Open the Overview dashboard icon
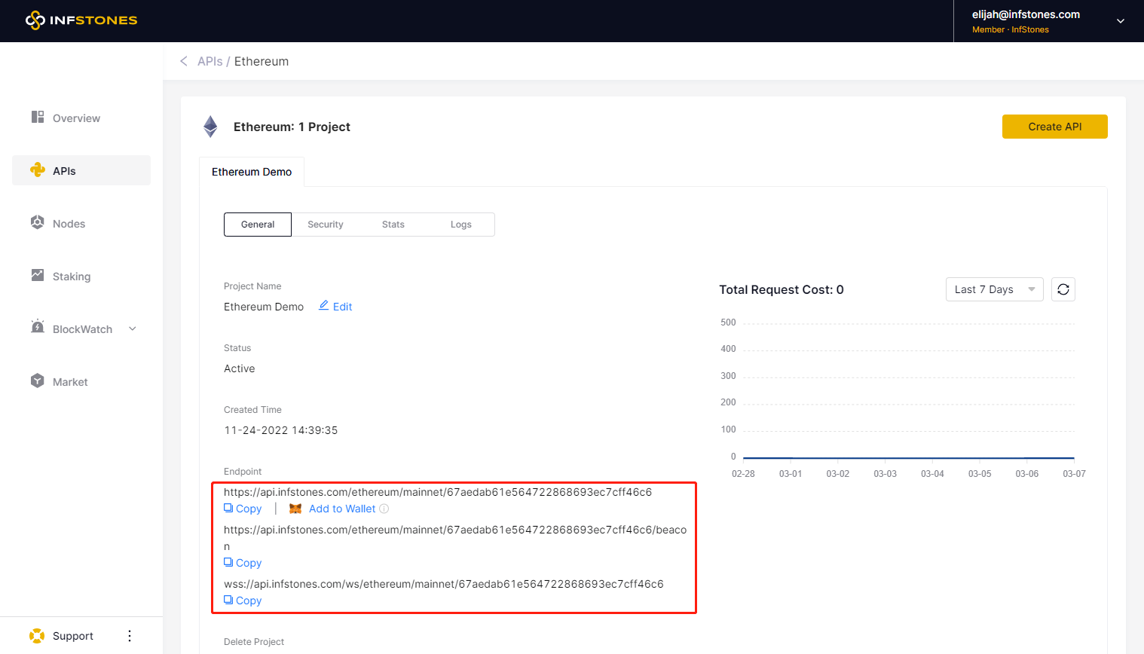 pos(38,117)
